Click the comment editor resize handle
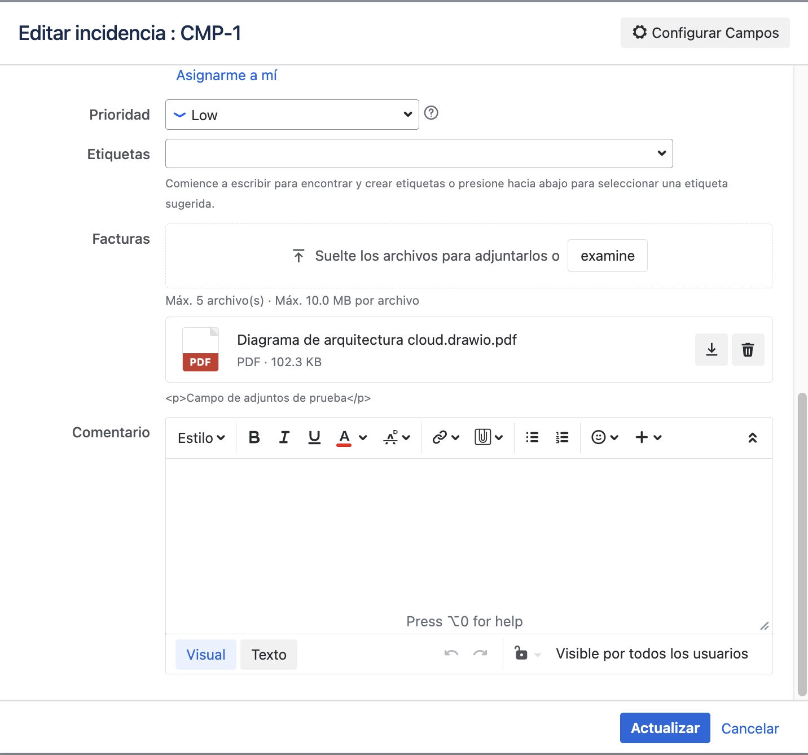Viewport: 808px width, 755px height. coord(765,626)
